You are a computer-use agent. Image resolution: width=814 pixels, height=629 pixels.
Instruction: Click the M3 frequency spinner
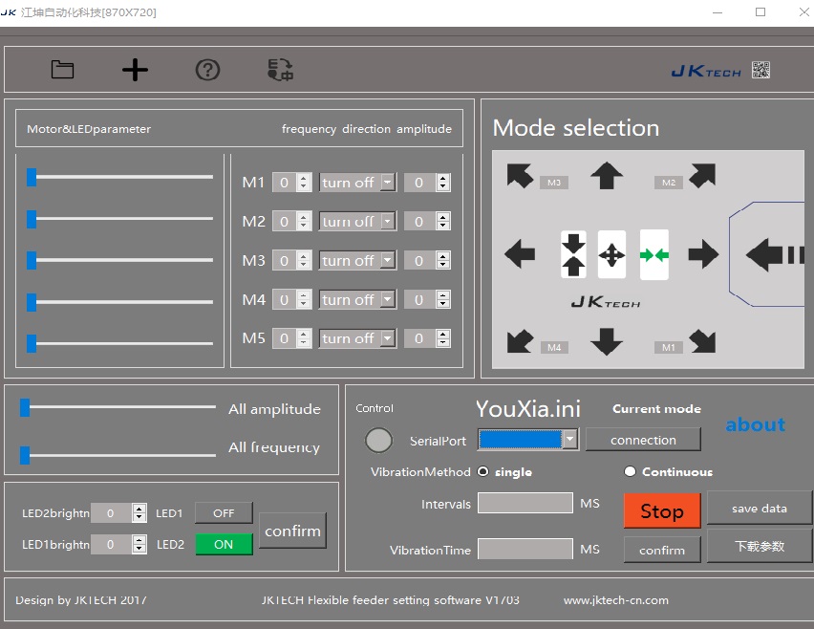point(304,260)
